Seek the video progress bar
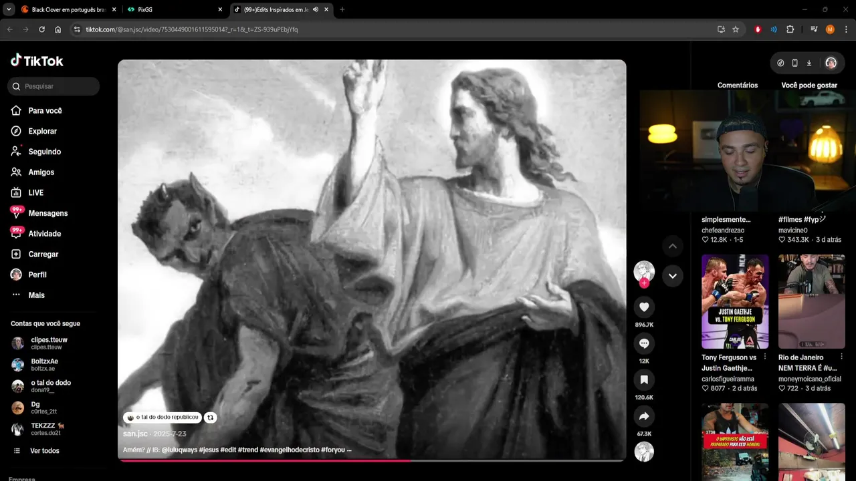 click(x=372, y=460)
